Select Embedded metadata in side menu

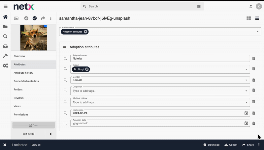pos(26,81)
